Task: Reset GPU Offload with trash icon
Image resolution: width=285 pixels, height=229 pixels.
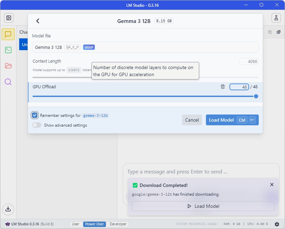Action: 223,87
